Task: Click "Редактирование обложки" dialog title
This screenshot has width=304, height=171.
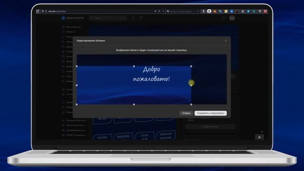Action: pos(91,41)
